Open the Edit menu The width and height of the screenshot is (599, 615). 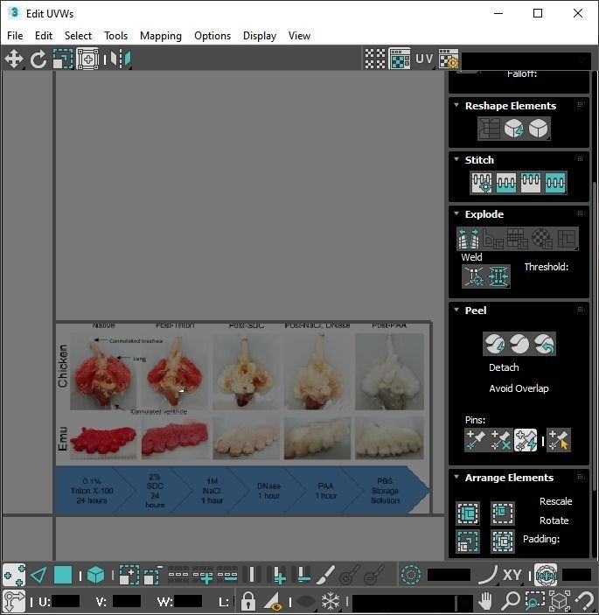pos(44,36)
